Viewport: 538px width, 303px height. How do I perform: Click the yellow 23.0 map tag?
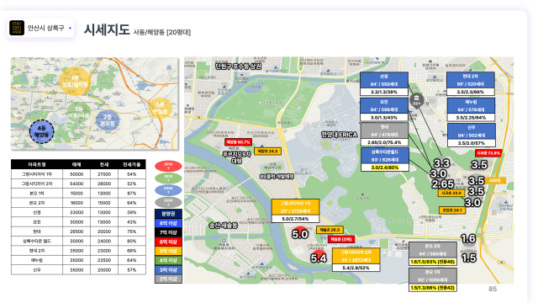click(451, 193)
